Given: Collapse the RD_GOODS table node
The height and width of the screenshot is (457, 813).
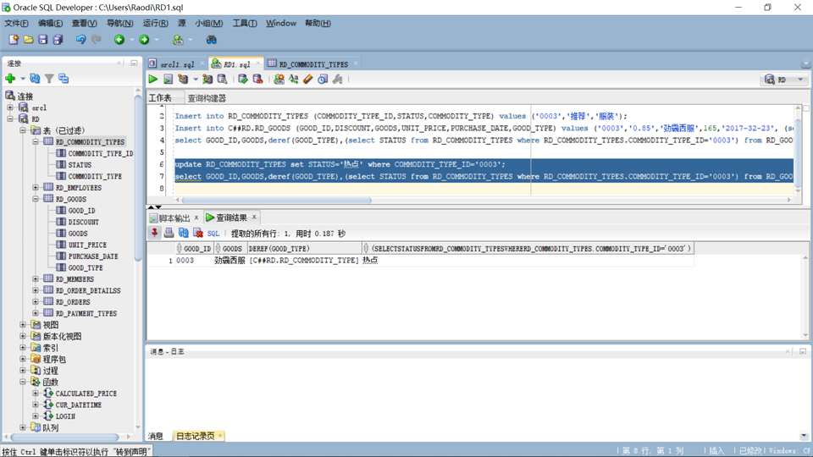Looking at the screenshot, I should [36, 199].
